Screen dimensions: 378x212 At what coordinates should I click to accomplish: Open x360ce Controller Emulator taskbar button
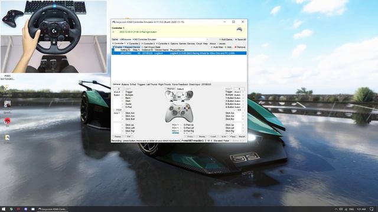coord(53,209)
